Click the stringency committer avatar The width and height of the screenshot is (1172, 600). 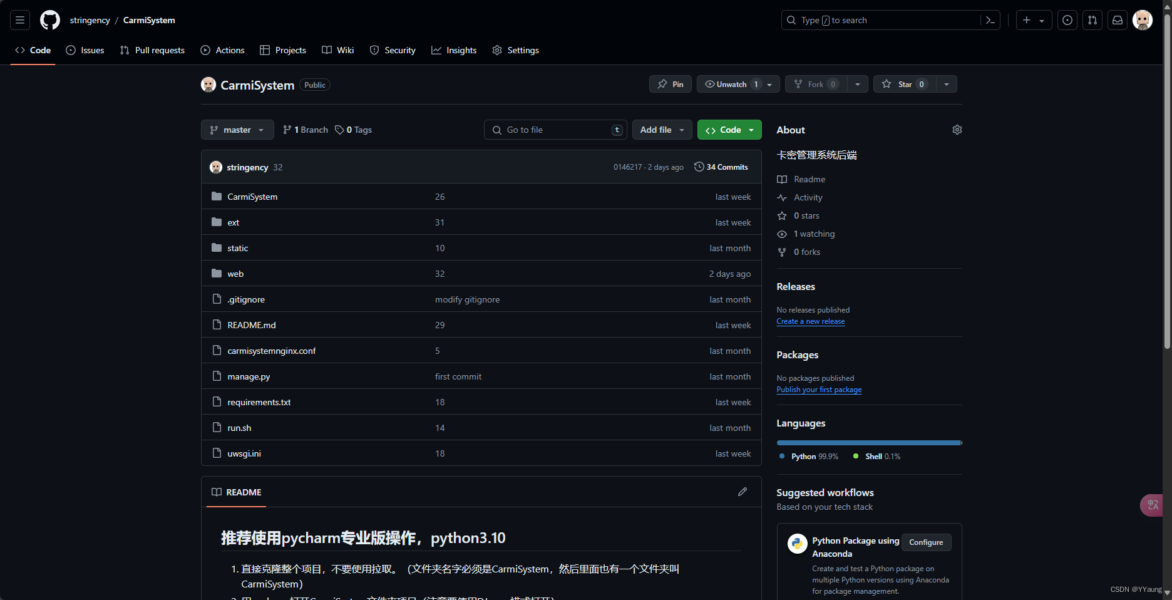pyautogui.click(x=216, y=167)
